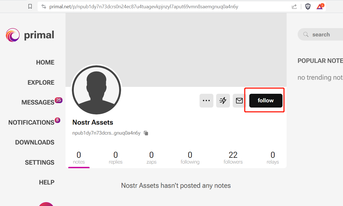The height and width of the screenshot is (206, 343).
Task: Click the Brave Rewards triangle icon
Action: click(x=320, y=6)
